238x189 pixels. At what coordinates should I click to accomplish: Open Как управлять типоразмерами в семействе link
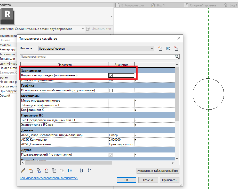point(49,178)
